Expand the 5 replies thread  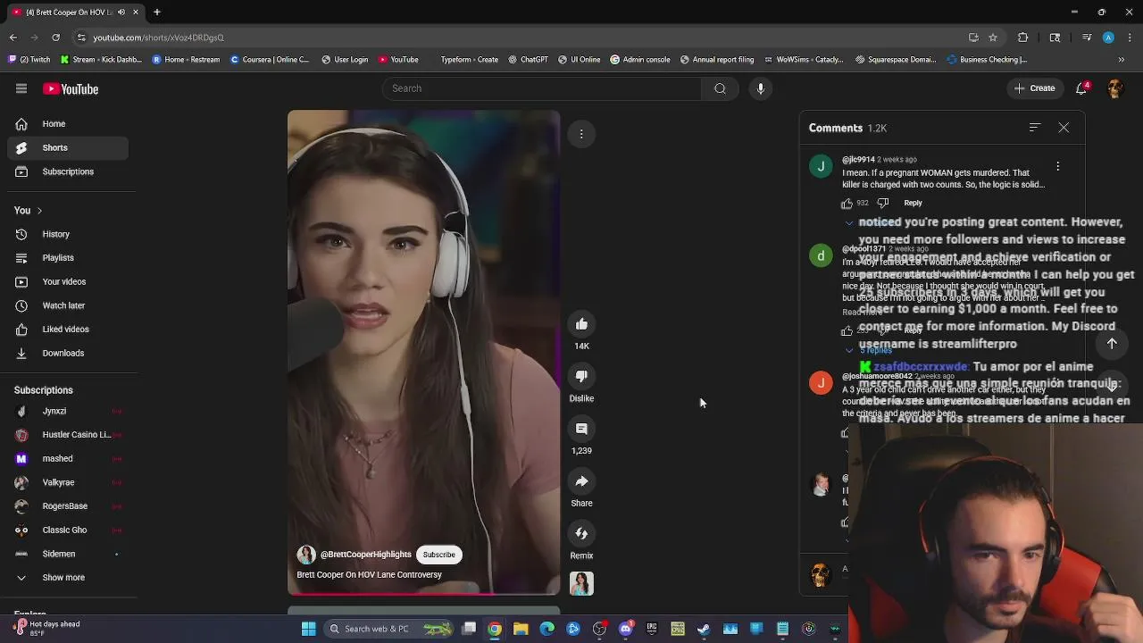click(870, 350)
